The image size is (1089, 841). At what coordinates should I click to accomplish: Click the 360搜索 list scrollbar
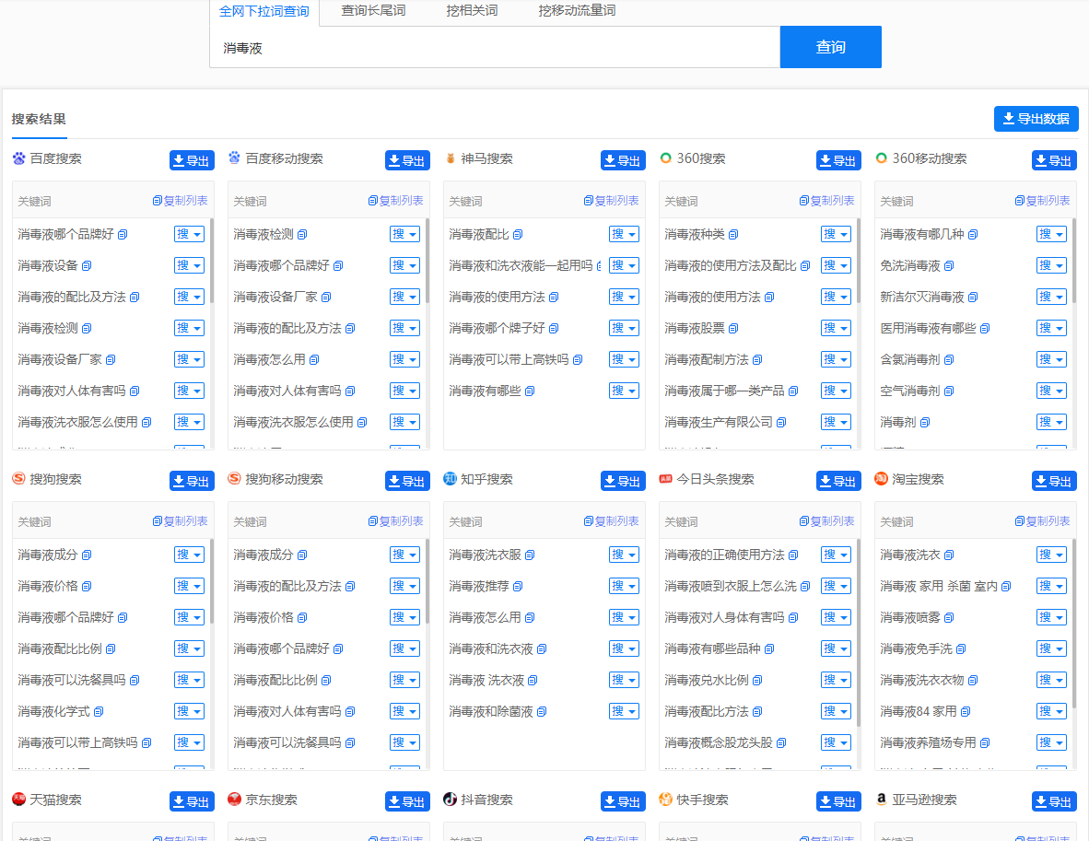(x=859, y=261)
